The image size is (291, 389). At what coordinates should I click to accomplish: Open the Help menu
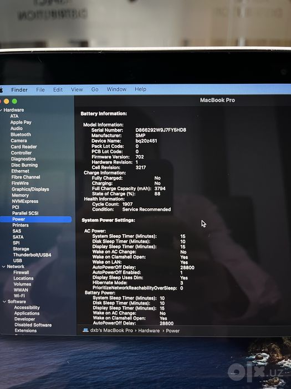[140, 89]
